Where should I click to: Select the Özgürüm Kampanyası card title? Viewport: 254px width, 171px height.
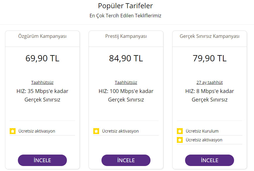pyautogui.click(x=42, y=36)
